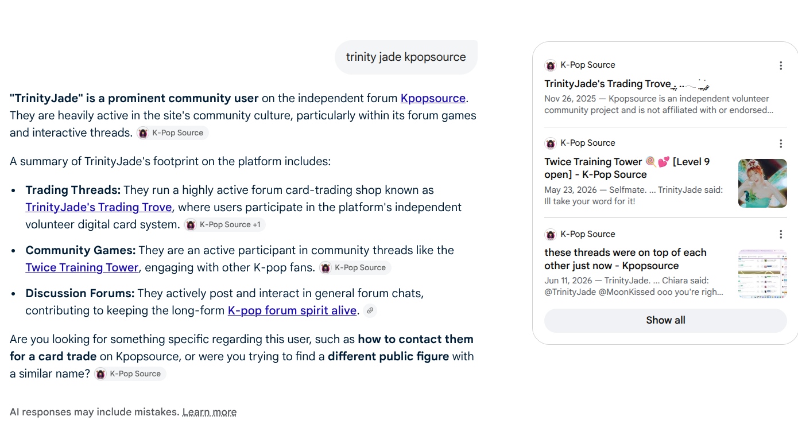
Task: Click the Show all sources button
Action: point(665,320)
